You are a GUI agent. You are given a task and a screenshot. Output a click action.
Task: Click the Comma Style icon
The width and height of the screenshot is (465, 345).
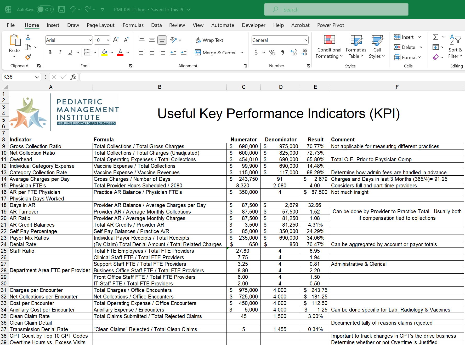point(282,53)
